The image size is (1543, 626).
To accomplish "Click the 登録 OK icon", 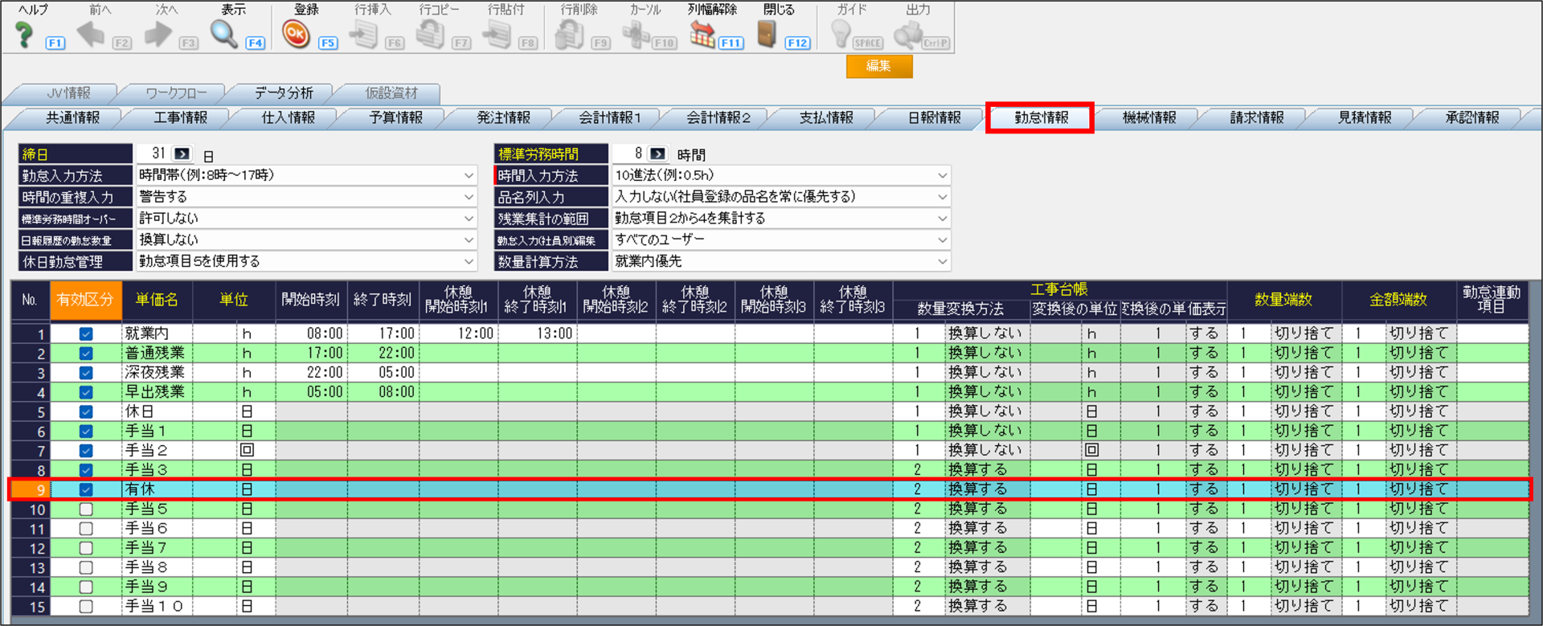I will coord(297,35).
